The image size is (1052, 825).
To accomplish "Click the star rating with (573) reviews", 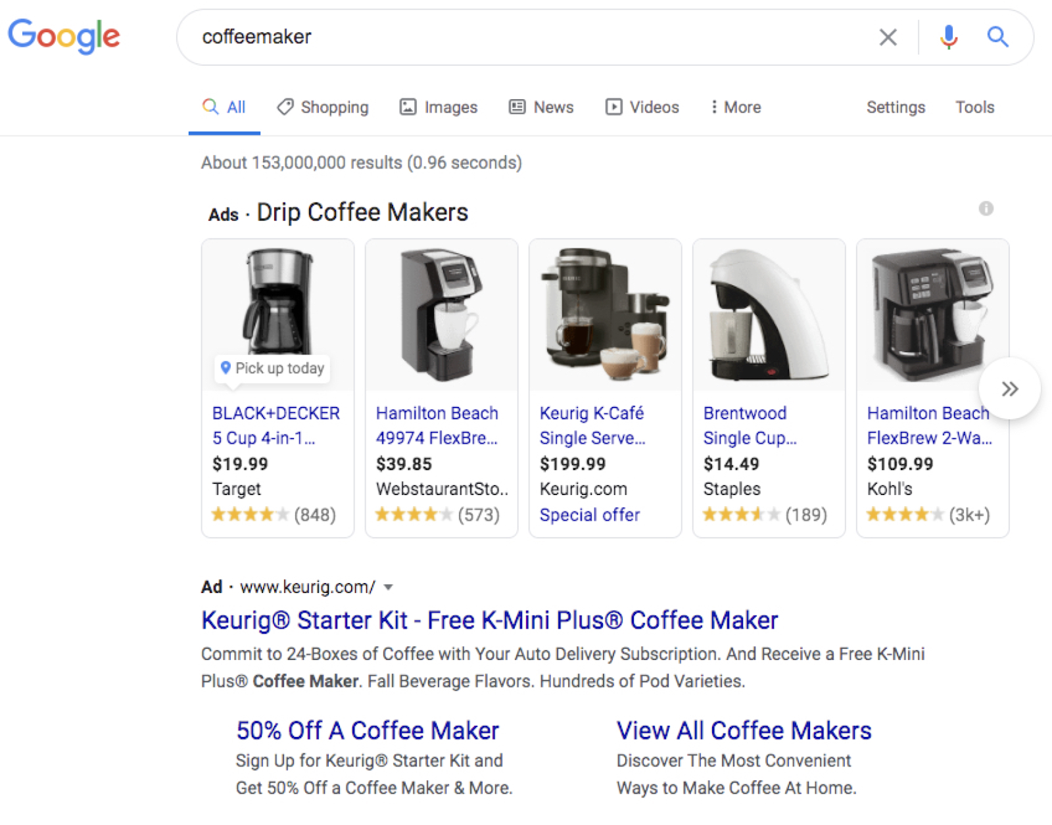I will [437, 515].
